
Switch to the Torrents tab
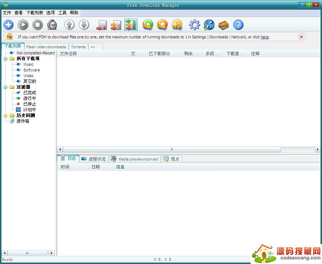click(78, 47)
